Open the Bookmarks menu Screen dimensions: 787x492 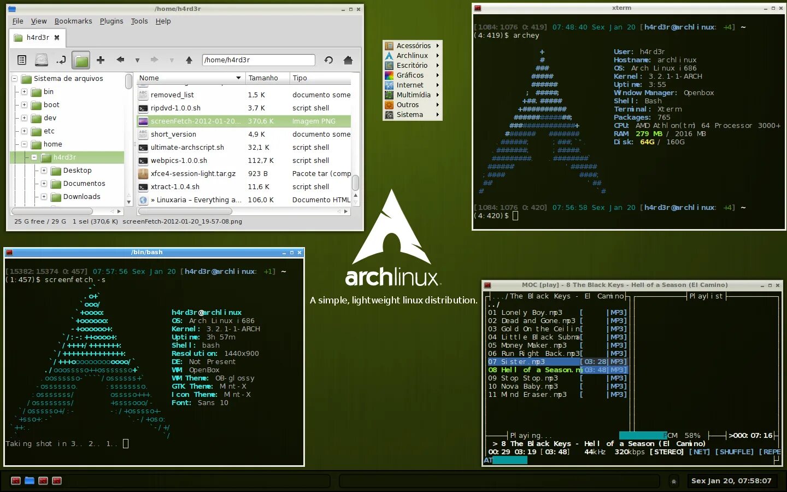click(73, 21)
